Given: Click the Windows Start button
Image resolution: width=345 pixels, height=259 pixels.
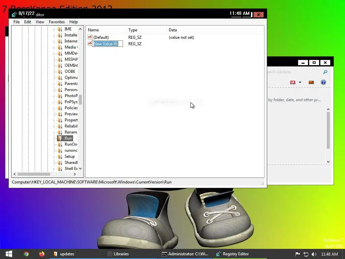Looking at the screenshot, I should coord(9,254).
